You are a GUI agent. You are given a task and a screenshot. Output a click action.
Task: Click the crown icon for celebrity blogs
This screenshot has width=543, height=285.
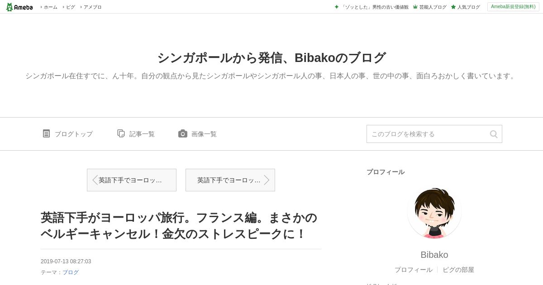click(415, 7)
